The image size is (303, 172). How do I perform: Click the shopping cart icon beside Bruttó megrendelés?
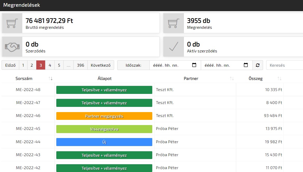tap(12, 23)
